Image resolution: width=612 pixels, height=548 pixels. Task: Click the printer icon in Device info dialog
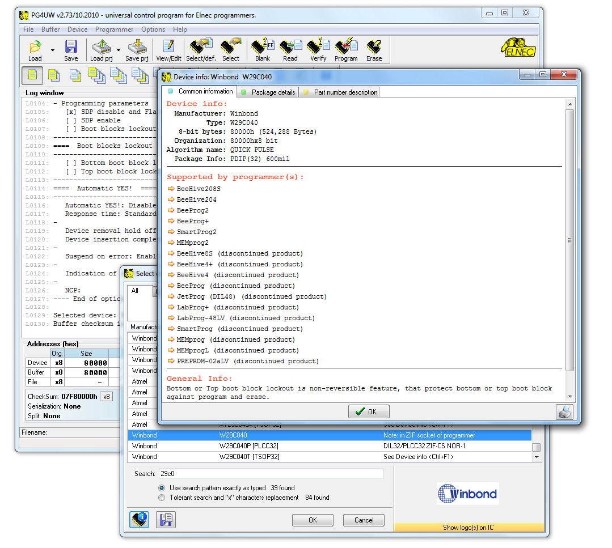point(565,412)
